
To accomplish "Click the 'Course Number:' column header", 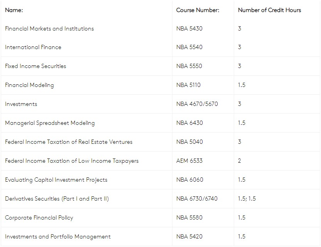I will [x=198, y=10].
